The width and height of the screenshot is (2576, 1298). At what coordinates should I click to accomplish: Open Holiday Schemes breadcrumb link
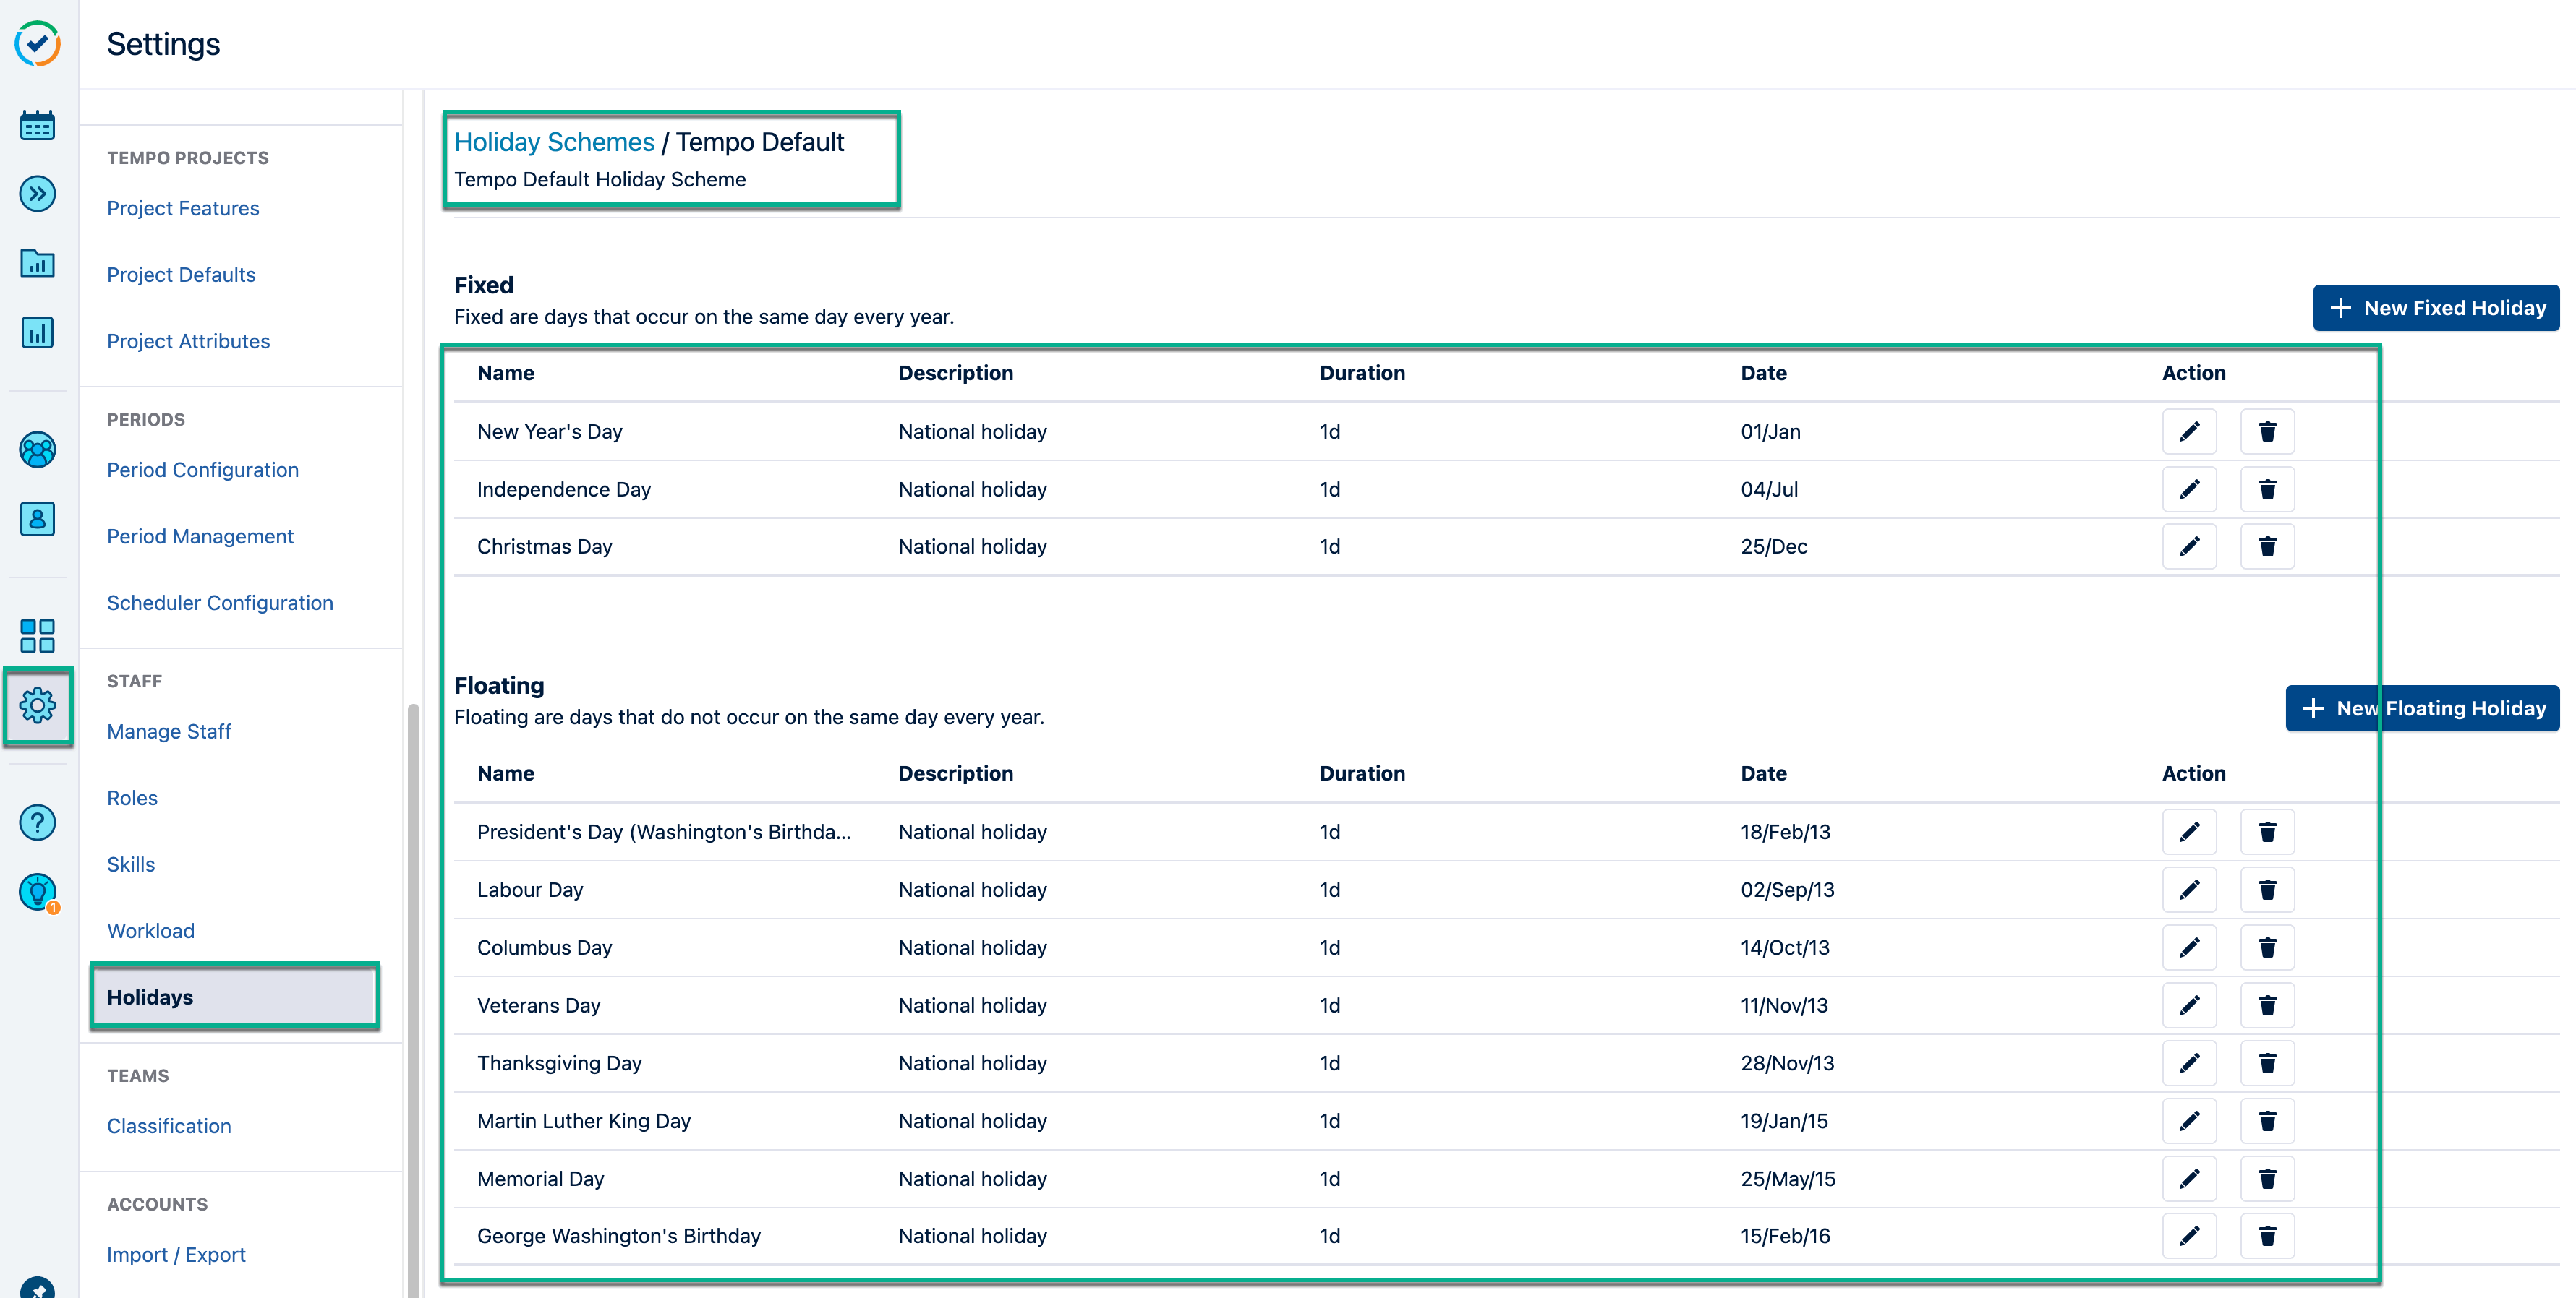point(554,142)
